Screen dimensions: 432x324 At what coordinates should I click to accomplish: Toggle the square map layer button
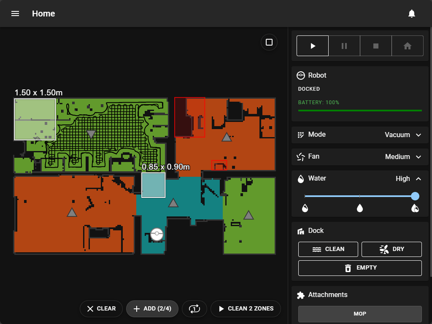coord(269,42)
